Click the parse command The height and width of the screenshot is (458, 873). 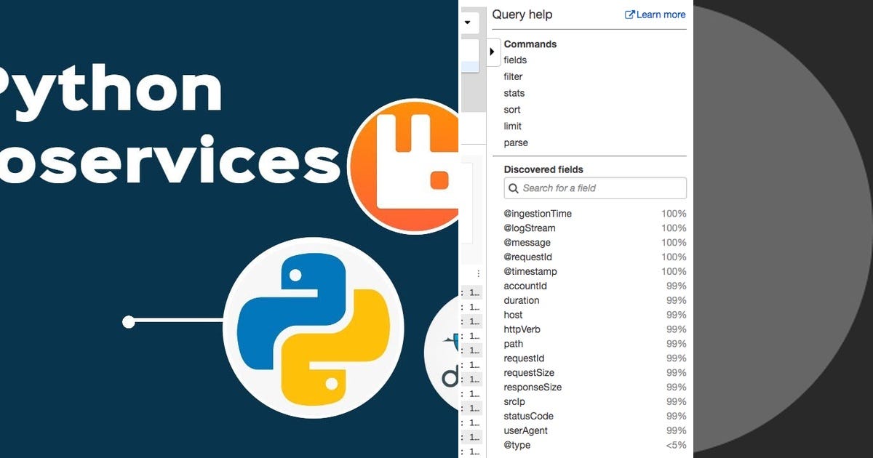515,142
